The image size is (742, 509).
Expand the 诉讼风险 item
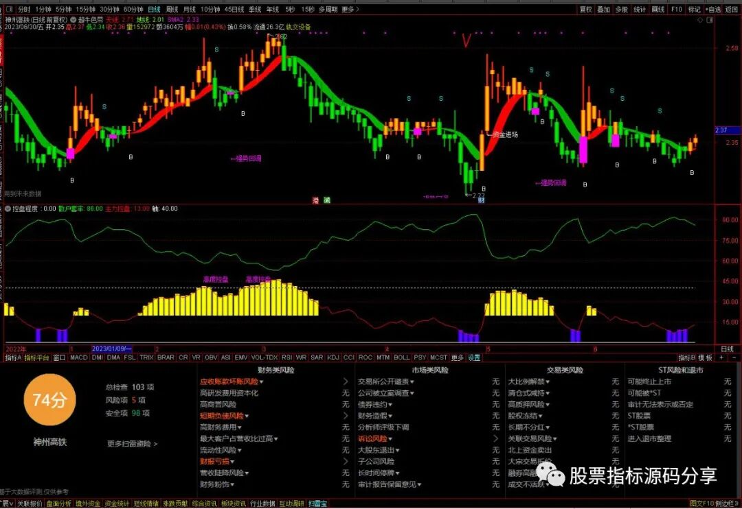click(x=375, y=438)
